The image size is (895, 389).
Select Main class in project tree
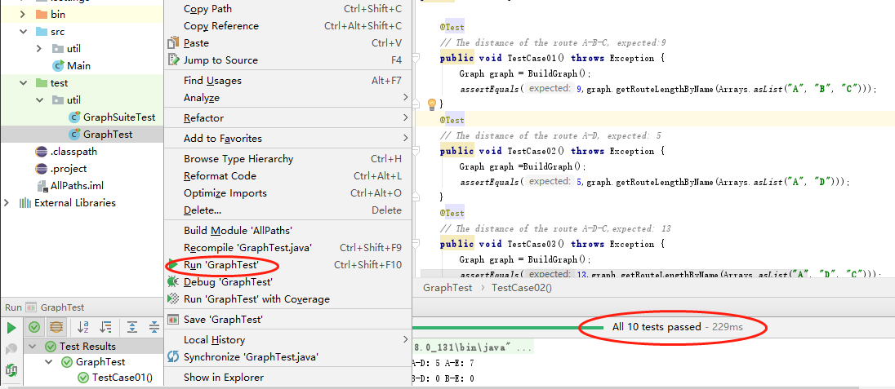(78, 65)
